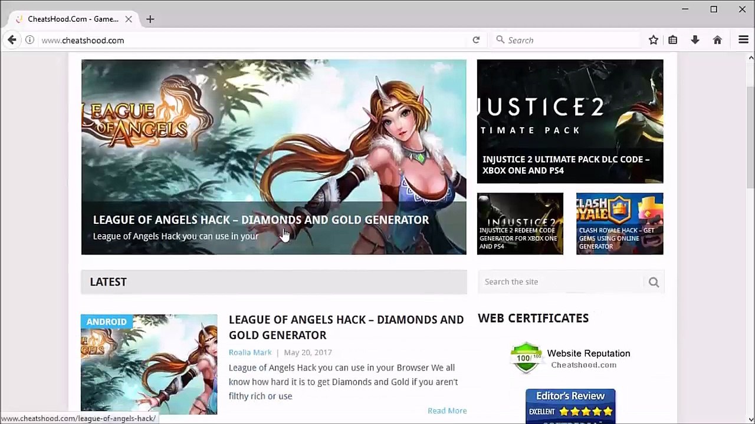Open a new tab with plus button
This screenshot has width=755, height=424.
coord(150,19)
